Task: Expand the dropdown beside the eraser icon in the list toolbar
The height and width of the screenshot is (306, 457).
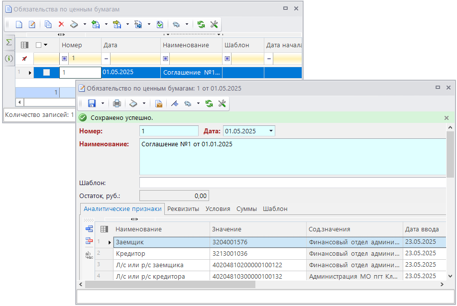Action: click(x=85, y=24)
